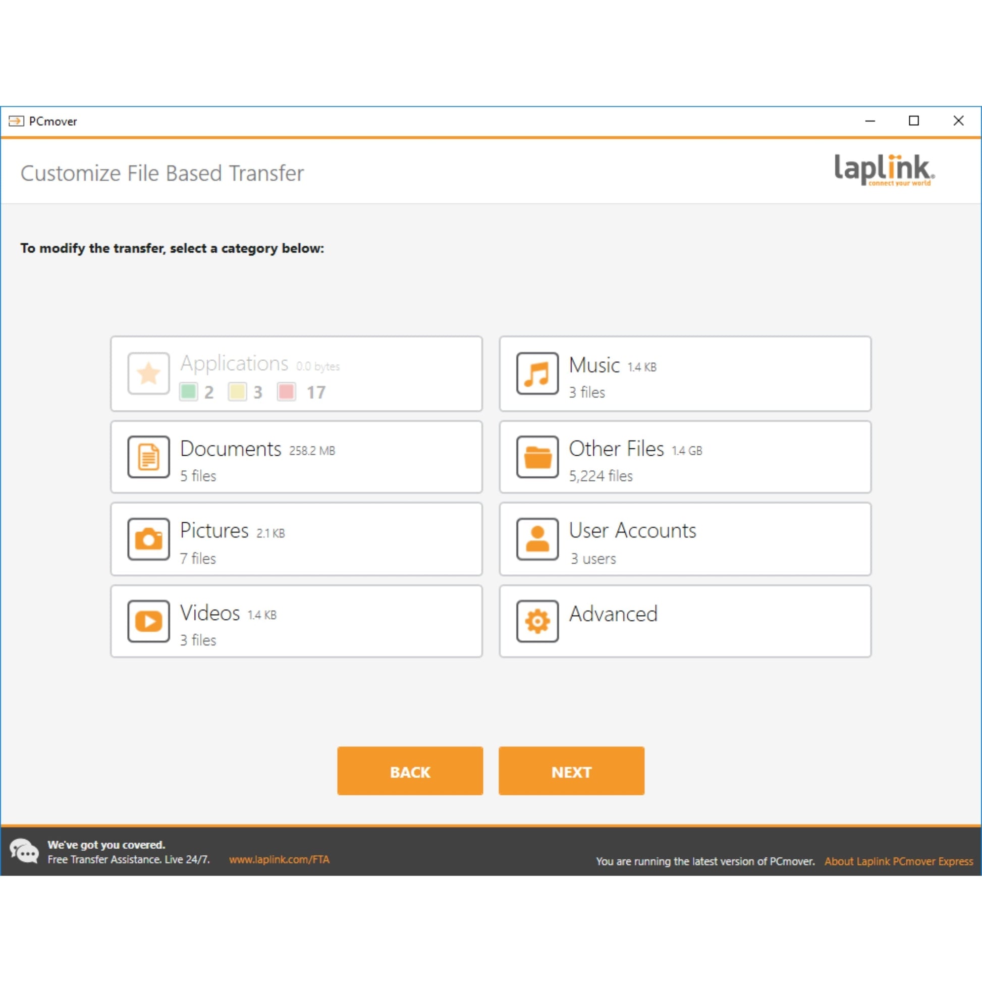This screenshot has height=982, width=982.
Task: Click the yellow applications count swatch
Action: click(x=237, y=392)
